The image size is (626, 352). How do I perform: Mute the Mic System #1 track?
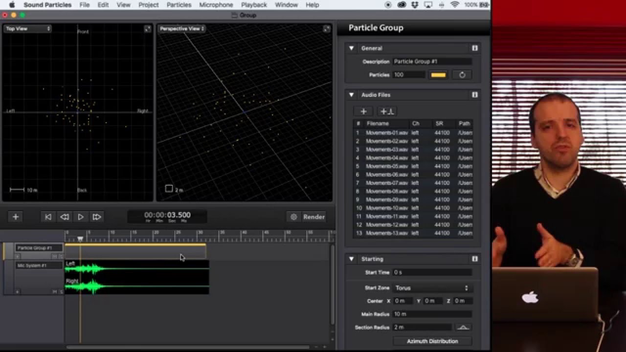click(x=55, y=292)
